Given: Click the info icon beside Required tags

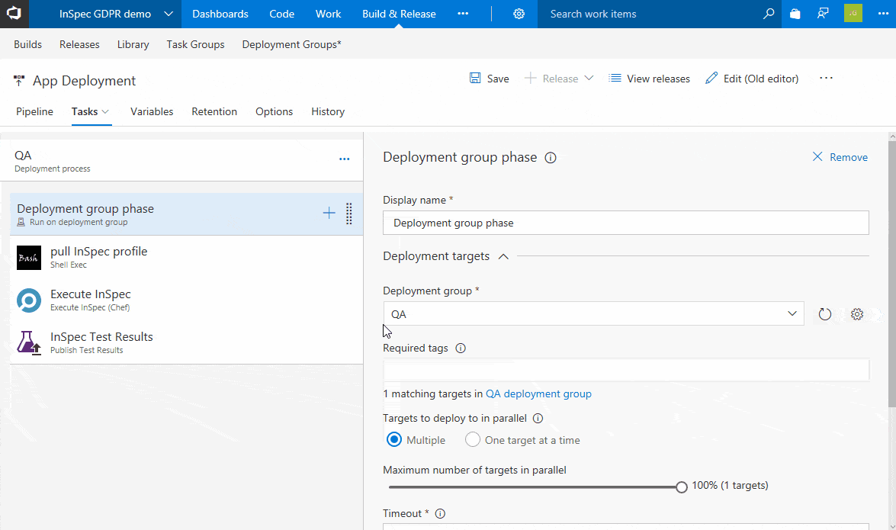Looking at the screenshot, I should point(461,349).
